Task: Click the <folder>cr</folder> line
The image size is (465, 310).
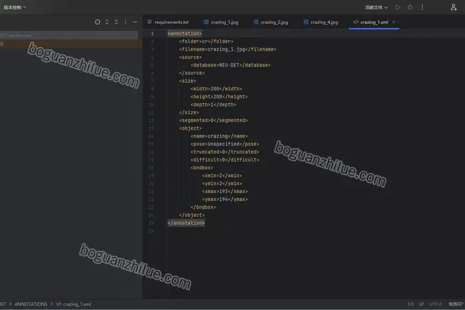Action: (206, 41)
